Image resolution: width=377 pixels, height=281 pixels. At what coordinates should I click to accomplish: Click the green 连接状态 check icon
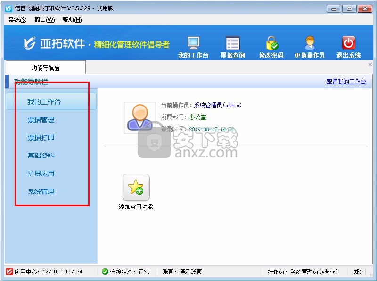105,272
